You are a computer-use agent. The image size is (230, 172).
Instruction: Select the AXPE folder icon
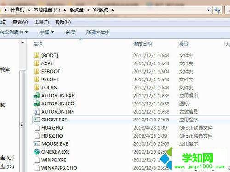point(36,63)
